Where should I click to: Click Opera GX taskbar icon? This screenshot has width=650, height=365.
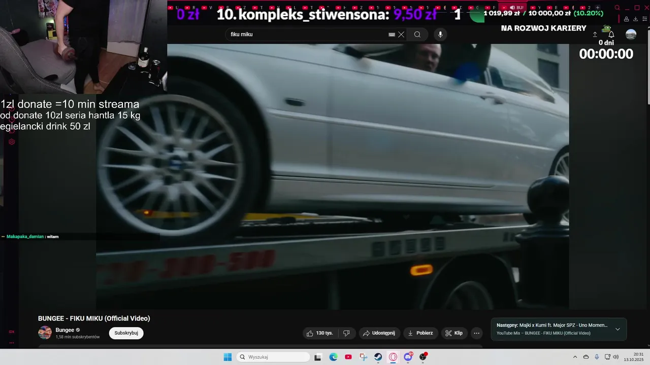click(393, 357)
